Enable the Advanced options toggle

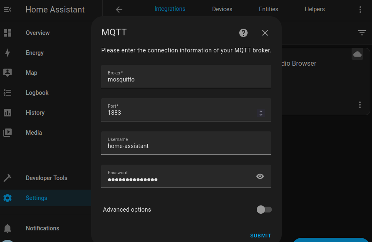click(x=264, y=210)
